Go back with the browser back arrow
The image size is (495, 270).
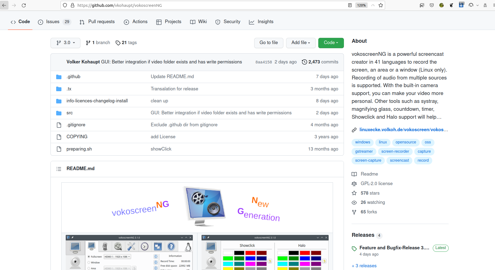(x=4, y=5)
